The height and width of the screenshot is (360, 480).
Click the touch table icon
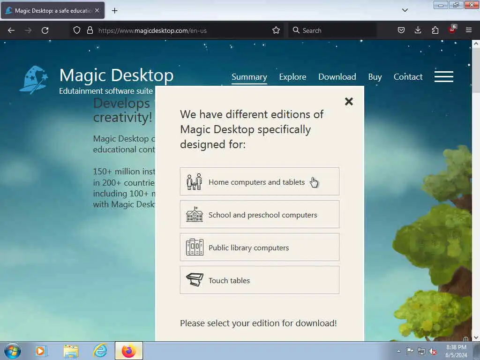pos(195,279)
